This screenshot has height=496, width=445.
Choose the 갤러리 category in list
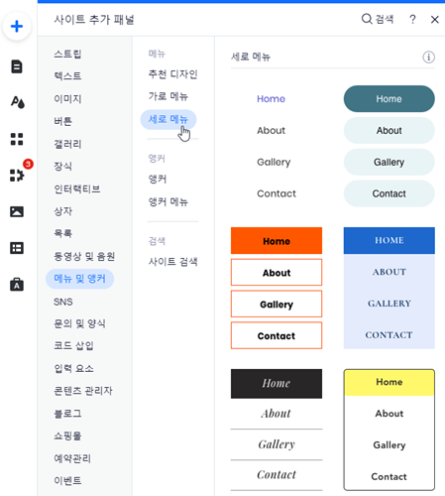pyautogui.click(x=67, y=144)
